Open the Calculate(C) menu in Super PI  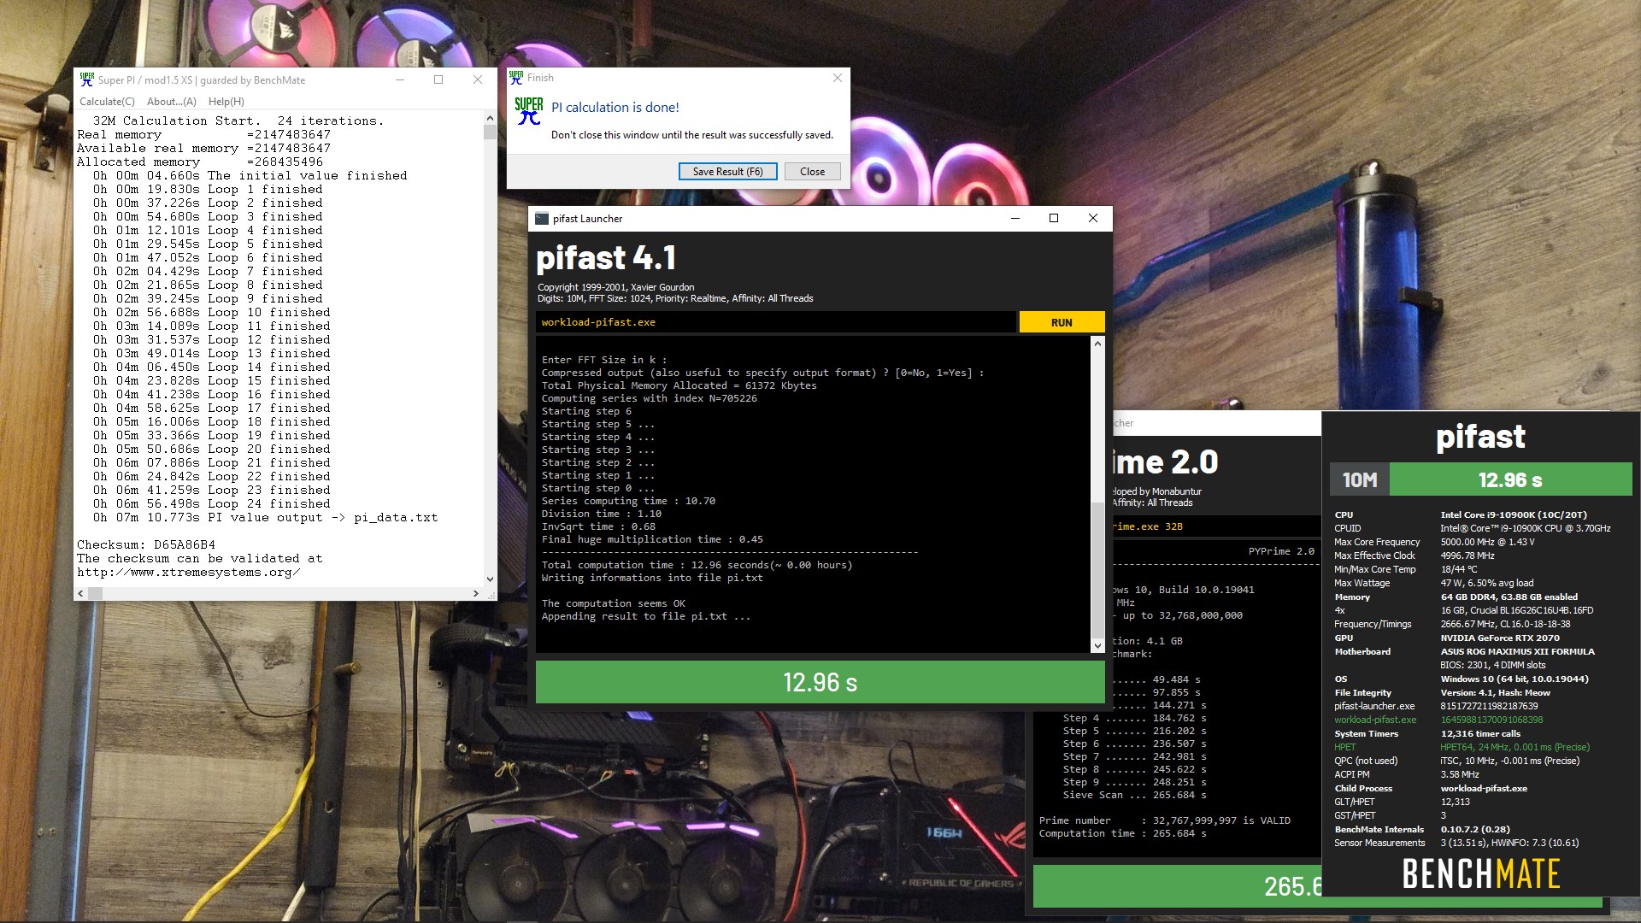coord(107,102)
